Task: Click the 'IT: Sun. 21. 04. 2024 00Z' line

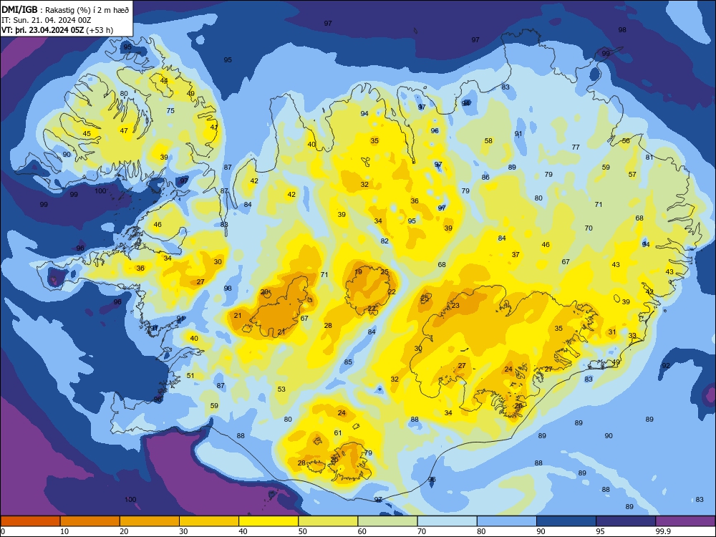Action: click(x=46, y=20)
